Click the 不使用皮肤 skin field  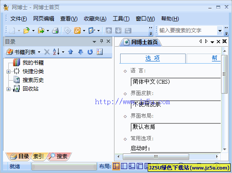click(176, 105)
